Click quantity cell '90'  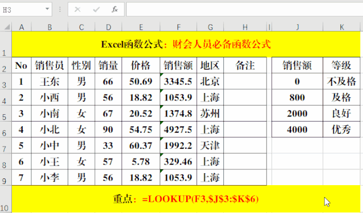[x=109, y=130]
